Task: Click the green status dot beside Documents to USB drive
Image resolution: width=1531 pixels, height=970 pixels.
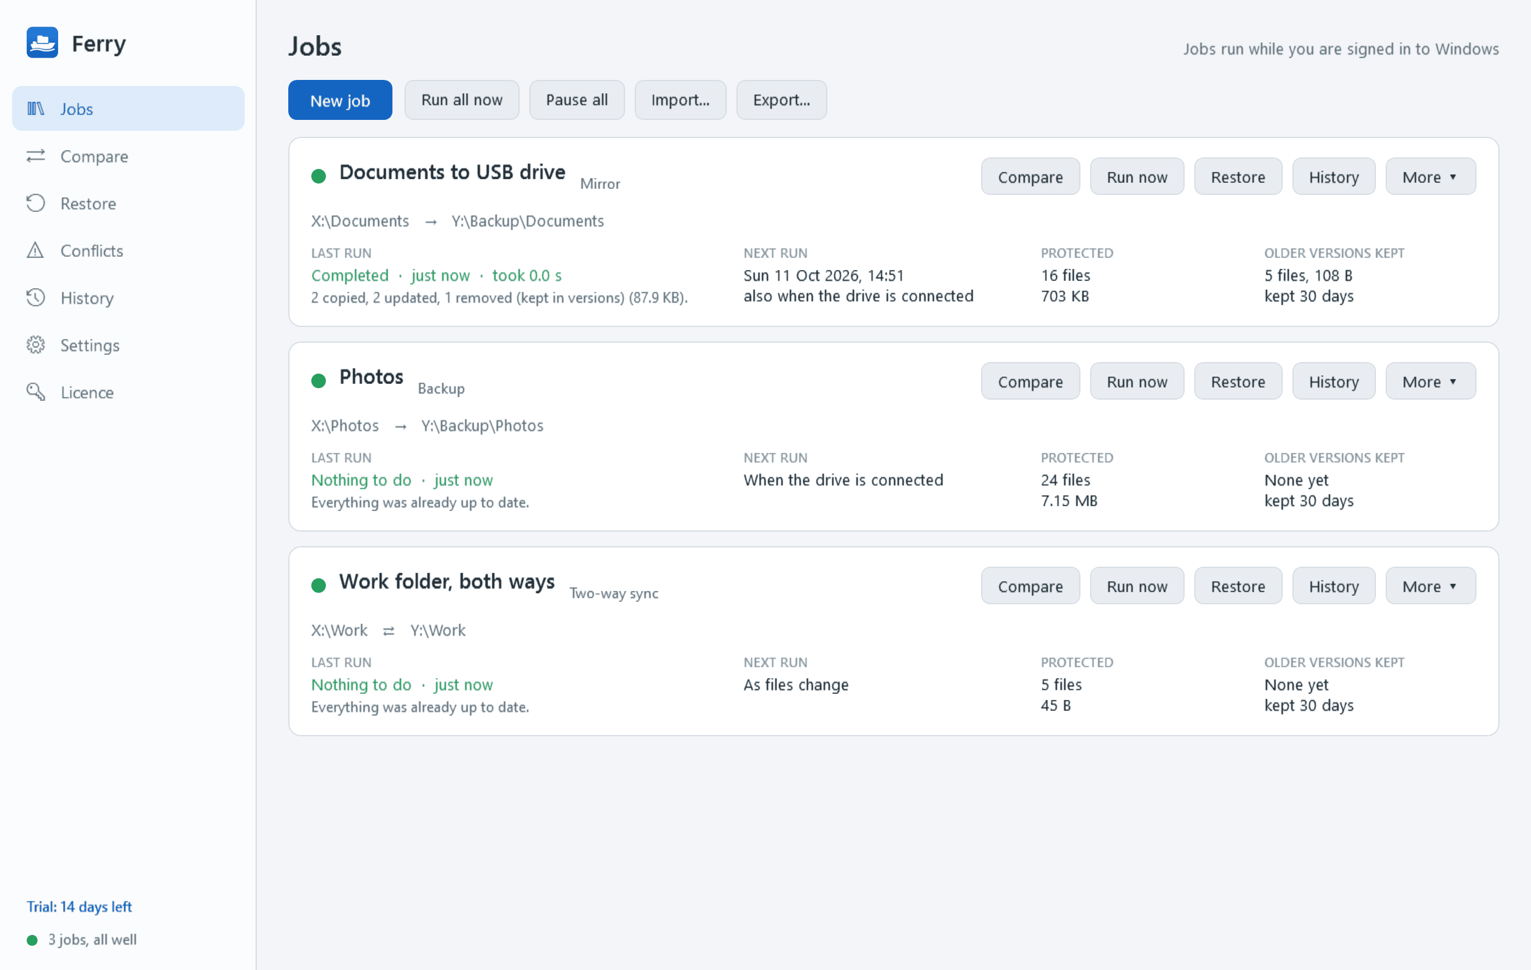Action: click(319, 176)
